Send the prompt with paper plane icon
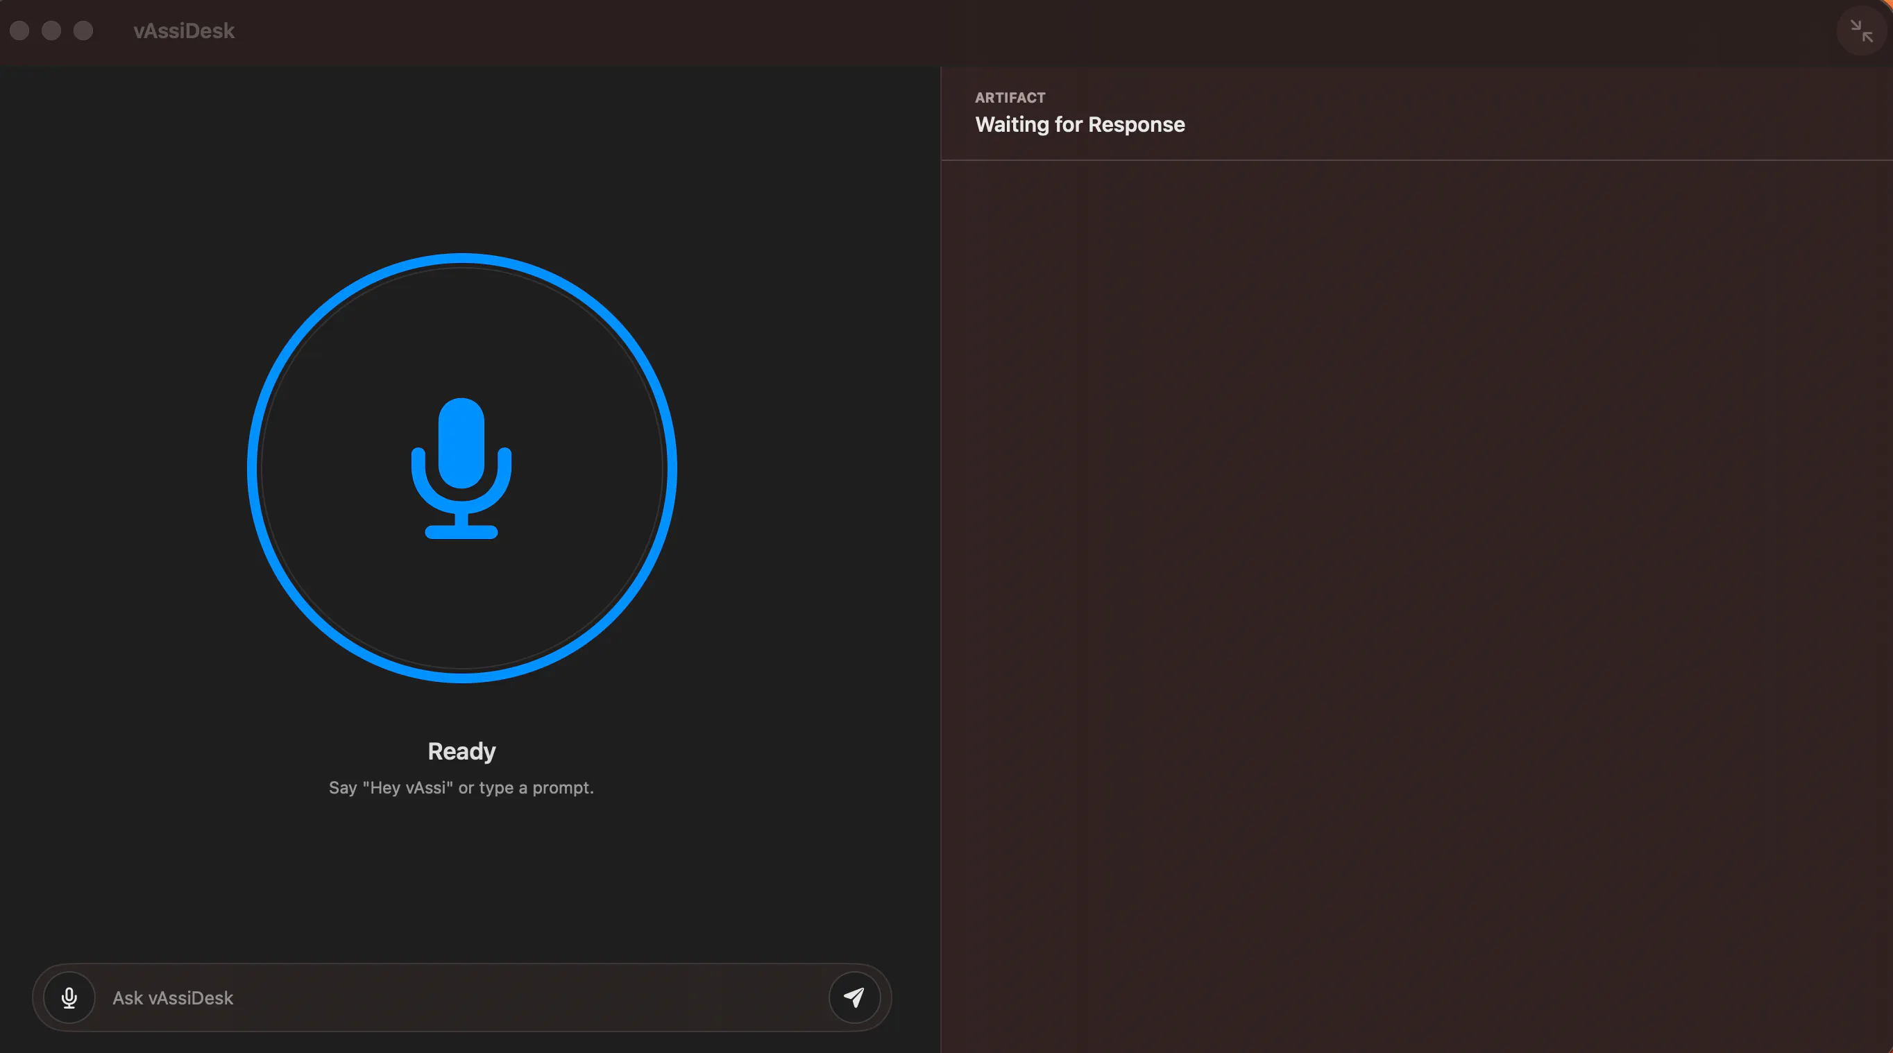The image size is (1893, 1053). click(854, 997)
